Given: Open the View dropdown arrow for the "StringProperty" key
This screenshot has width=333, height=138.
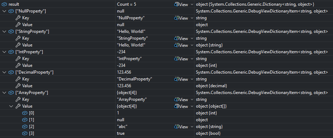Looking at the screenshot, I should point(192,38).
